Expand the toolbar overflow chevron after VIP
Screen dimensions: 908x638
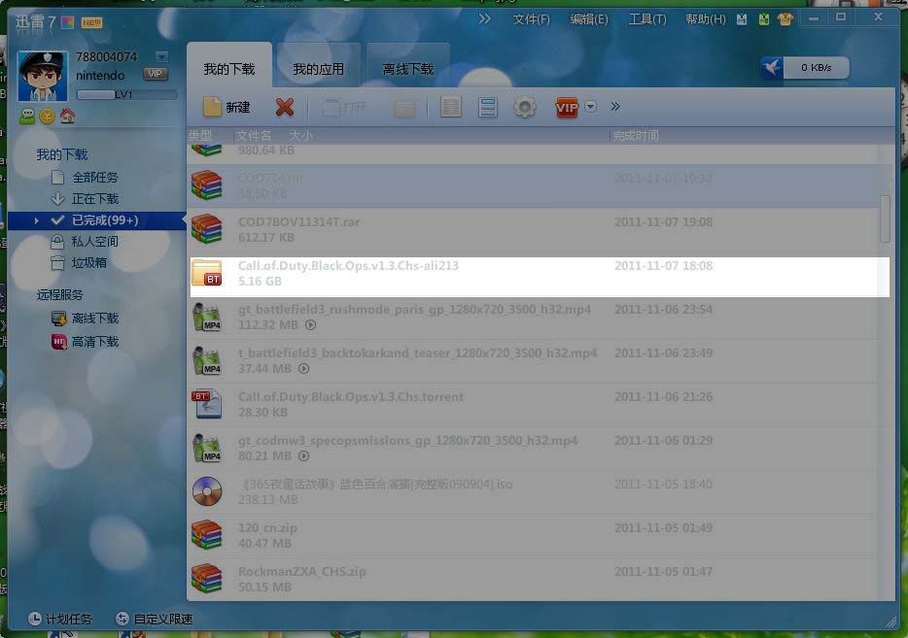point(614,107)
